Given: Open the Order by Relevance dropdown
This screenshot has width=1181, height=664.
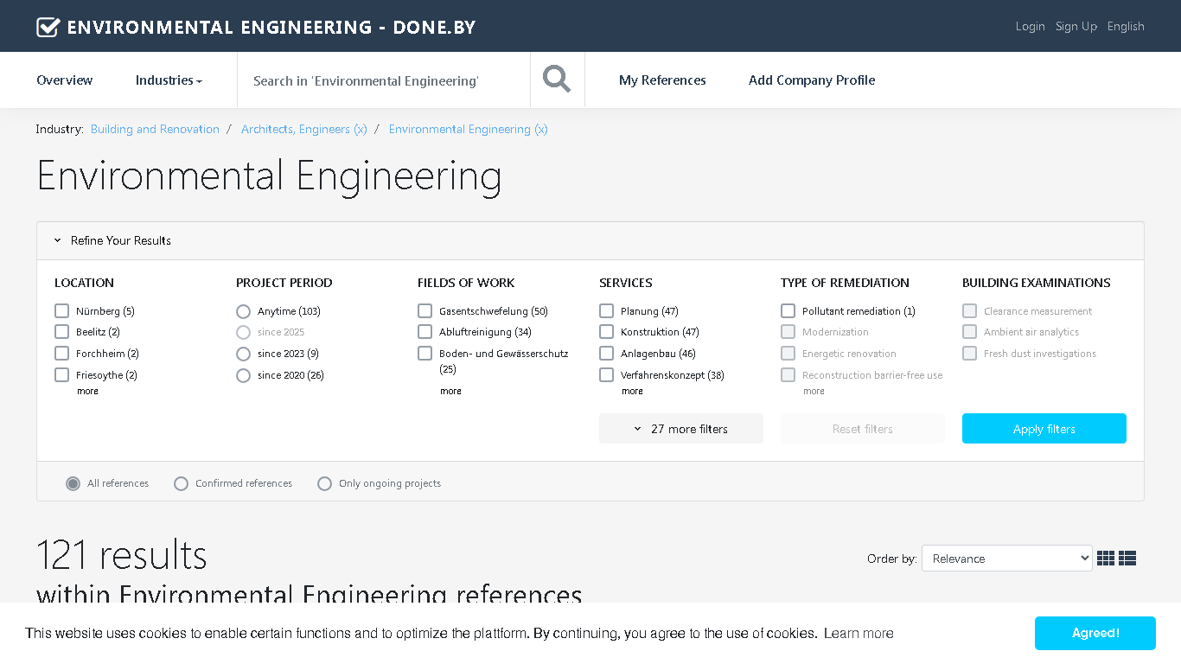Looking at the screenshot, I should tap(1007, 559).
